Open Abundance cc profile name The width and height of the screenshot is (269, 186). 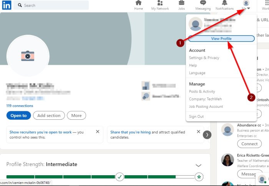(249, 125)
